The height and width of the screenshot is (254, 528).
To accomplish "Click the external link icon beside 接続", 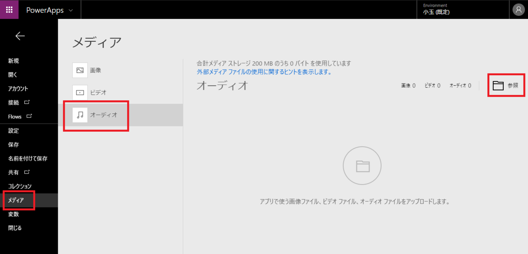I will pos(27,102).
